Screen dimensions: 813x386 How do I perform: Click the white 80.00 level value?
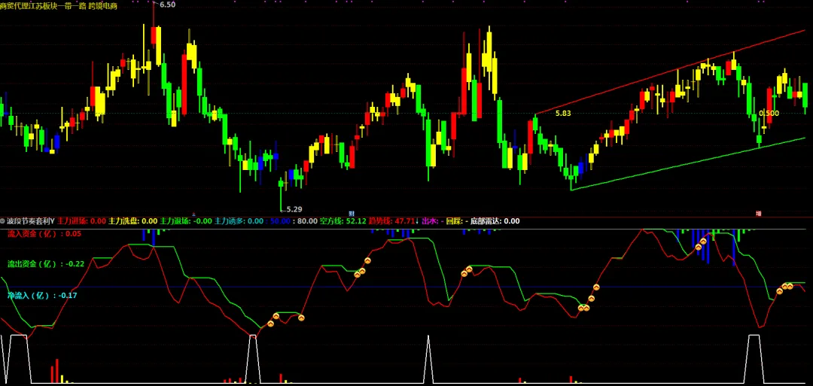[307, 221]
